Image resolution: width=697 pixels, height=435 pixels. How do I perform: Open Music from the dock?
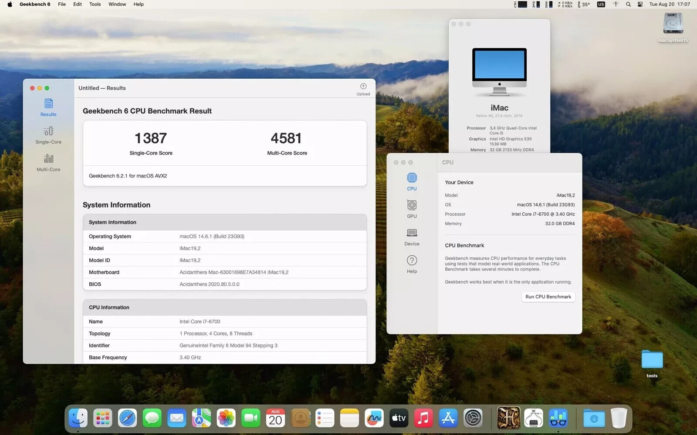tap(423, 418)
